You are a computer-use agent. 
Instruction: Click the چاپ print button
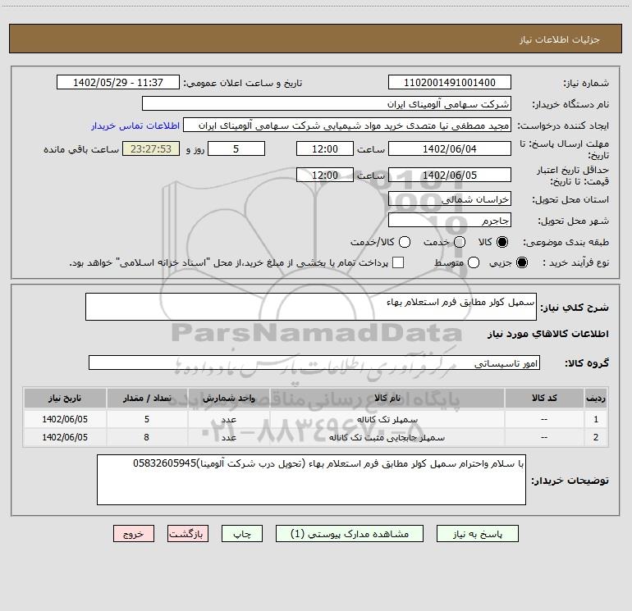[242, 534]
